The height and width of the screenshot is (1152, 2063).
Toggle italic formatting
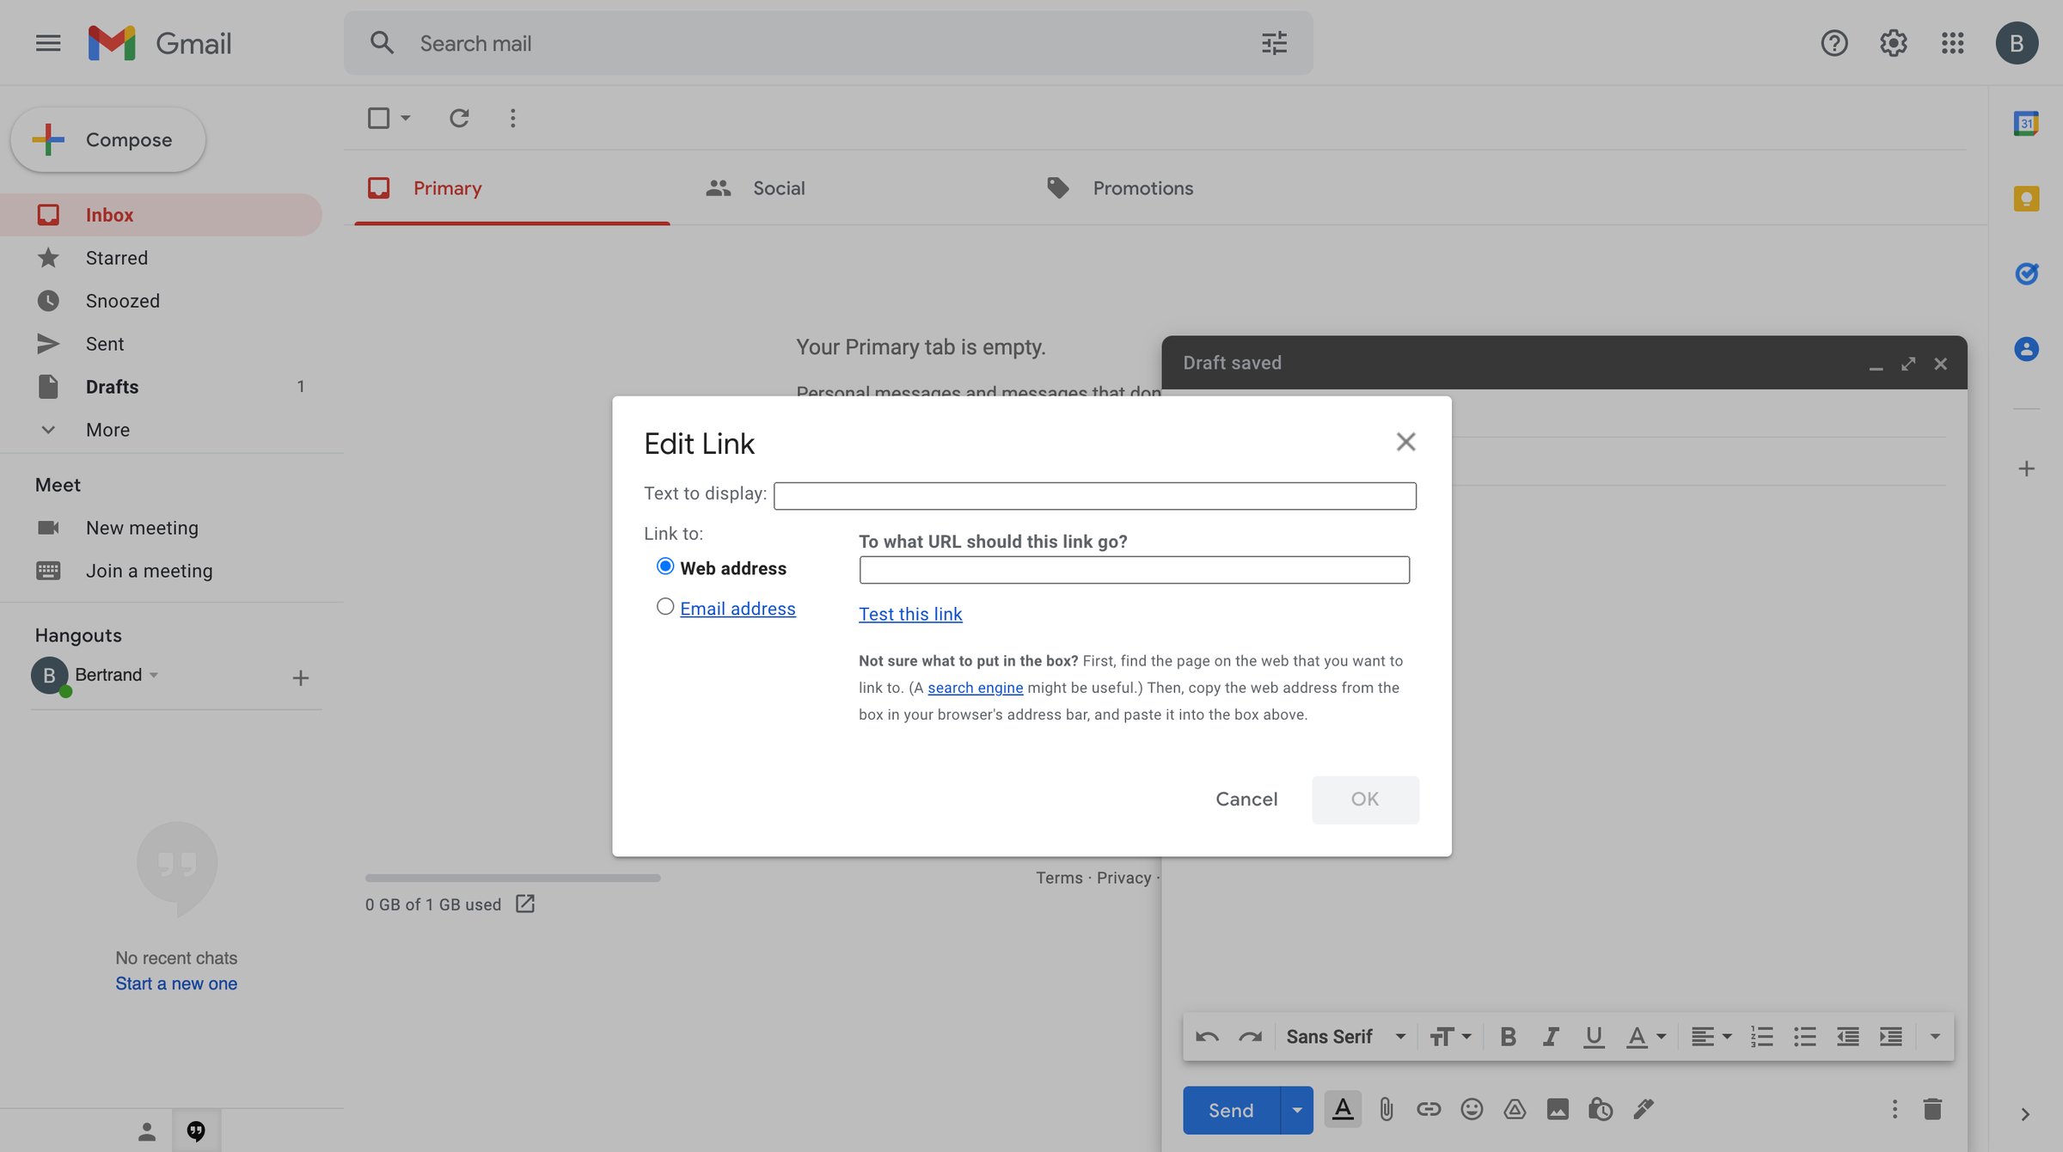pos(1551,1037)
